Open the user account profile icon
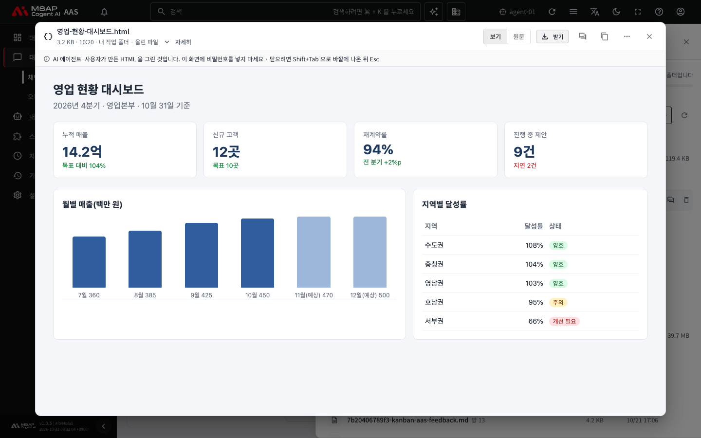Viewport: 701px width, 438px height. tap(681, 12)
